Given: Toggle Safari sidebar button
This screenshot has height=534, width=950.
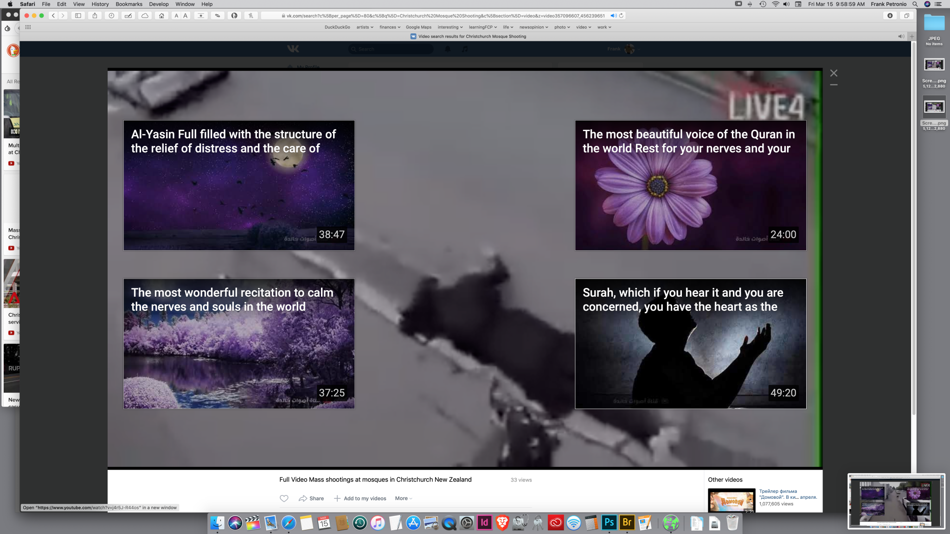Looking at the screenshot, I should pyautogui.click(x=78, y=16).
